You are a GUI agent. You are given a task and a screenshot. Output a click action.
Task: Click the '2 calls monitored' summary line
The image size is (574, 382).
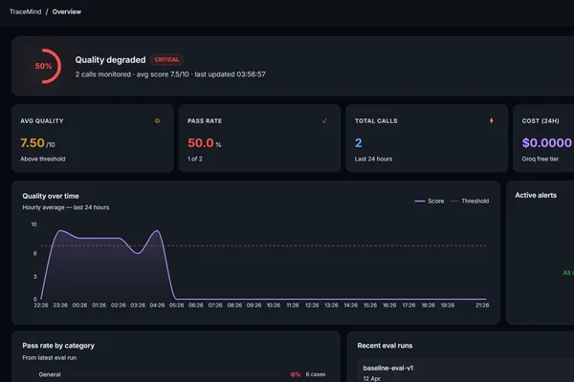[x=170, y=74]
